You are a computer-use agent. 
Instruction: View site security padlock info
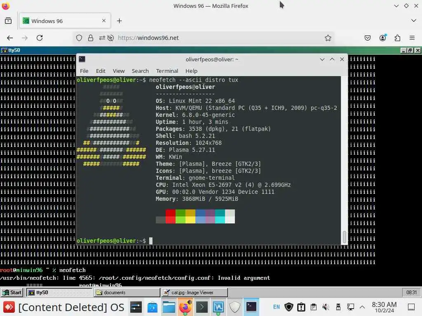(x=91, y=38)
